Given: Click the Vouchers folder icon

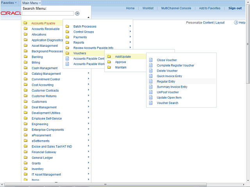Looking at the screenshot, I should click(67, 53).
